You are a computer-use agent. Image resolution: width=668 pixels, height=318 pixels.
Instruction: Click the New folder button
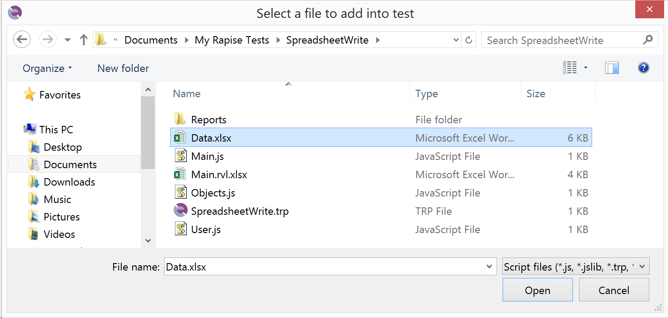point(123,68)
